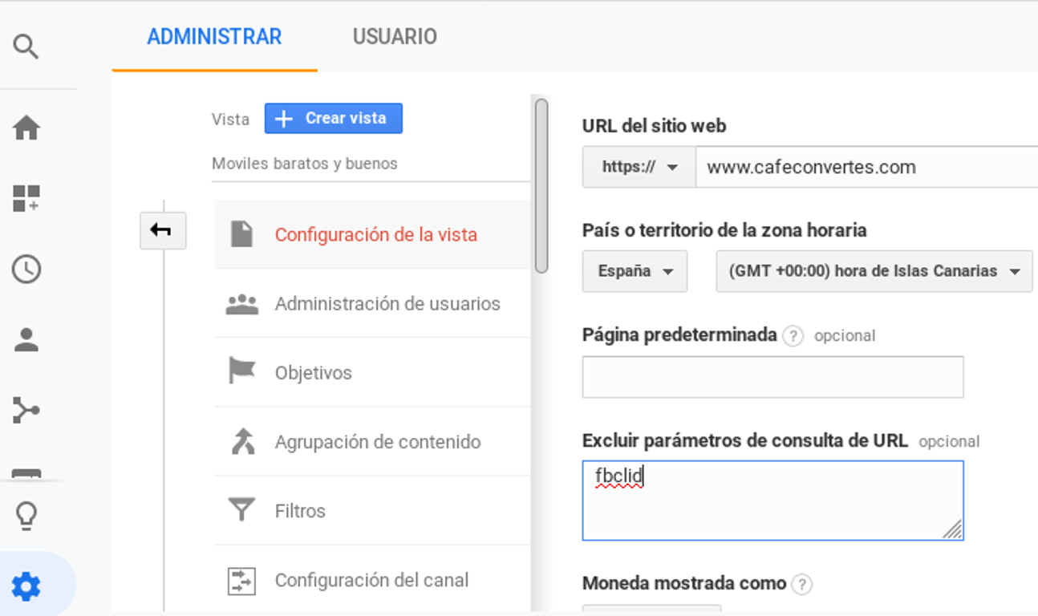Click help icon beside Página predeterminada
This screenshot has width=1038, height=616.
793,335
